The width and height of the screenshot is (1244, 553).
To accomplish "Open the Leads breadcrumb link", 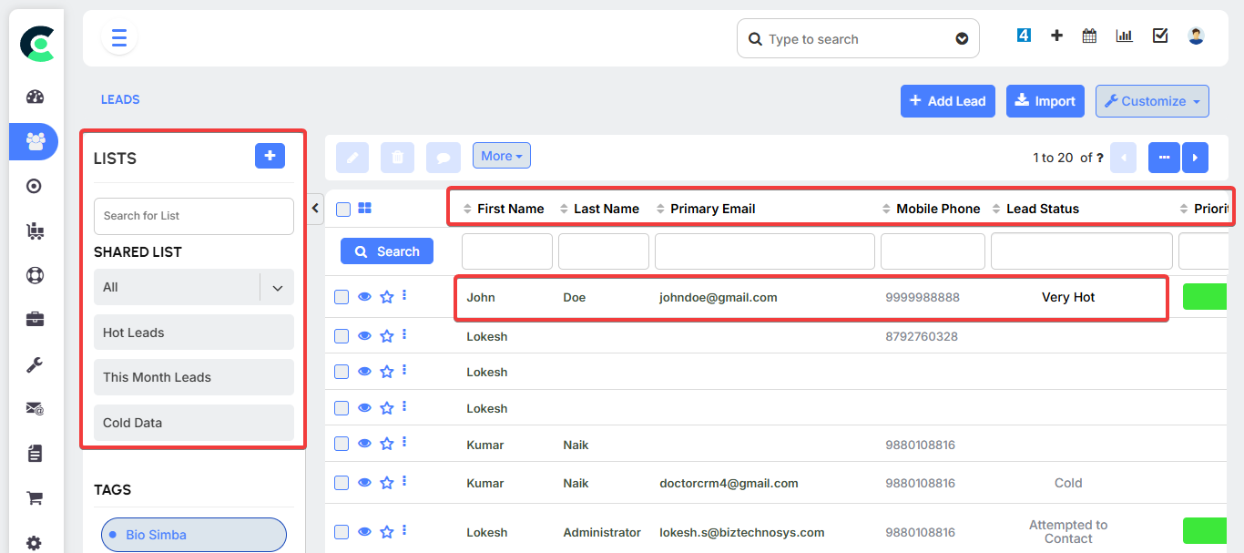I will pos(119,99).
